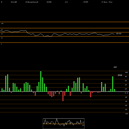Screen dimensions: 129x129
Task: Click the RSI value 39.93 label
Action: point(119,34)
